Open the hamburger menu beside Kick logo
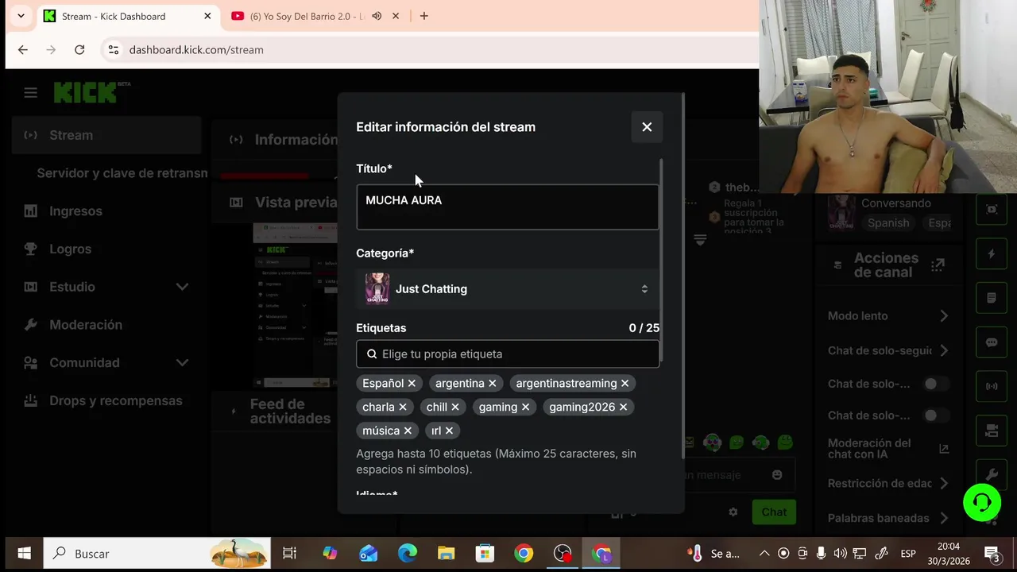Image resolution: width=1017 pixels, height=572 pixels. pyautogui.click(x=30, y=93)
